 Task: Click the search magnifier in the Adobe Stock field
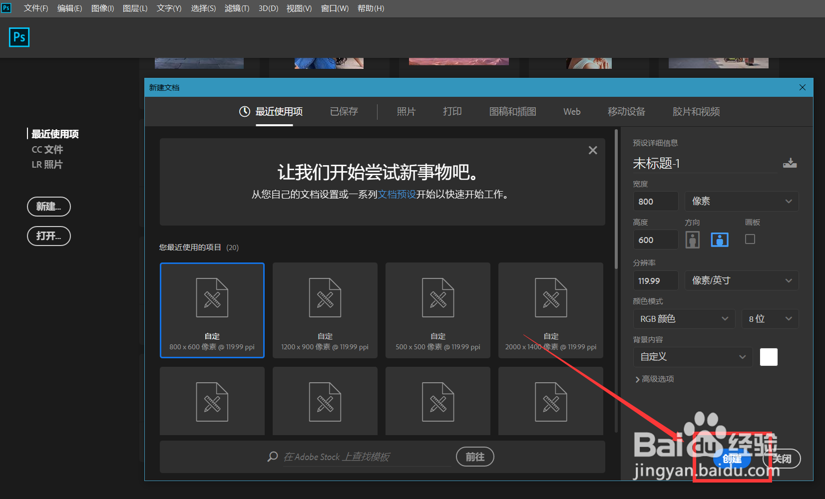[272, 457]
